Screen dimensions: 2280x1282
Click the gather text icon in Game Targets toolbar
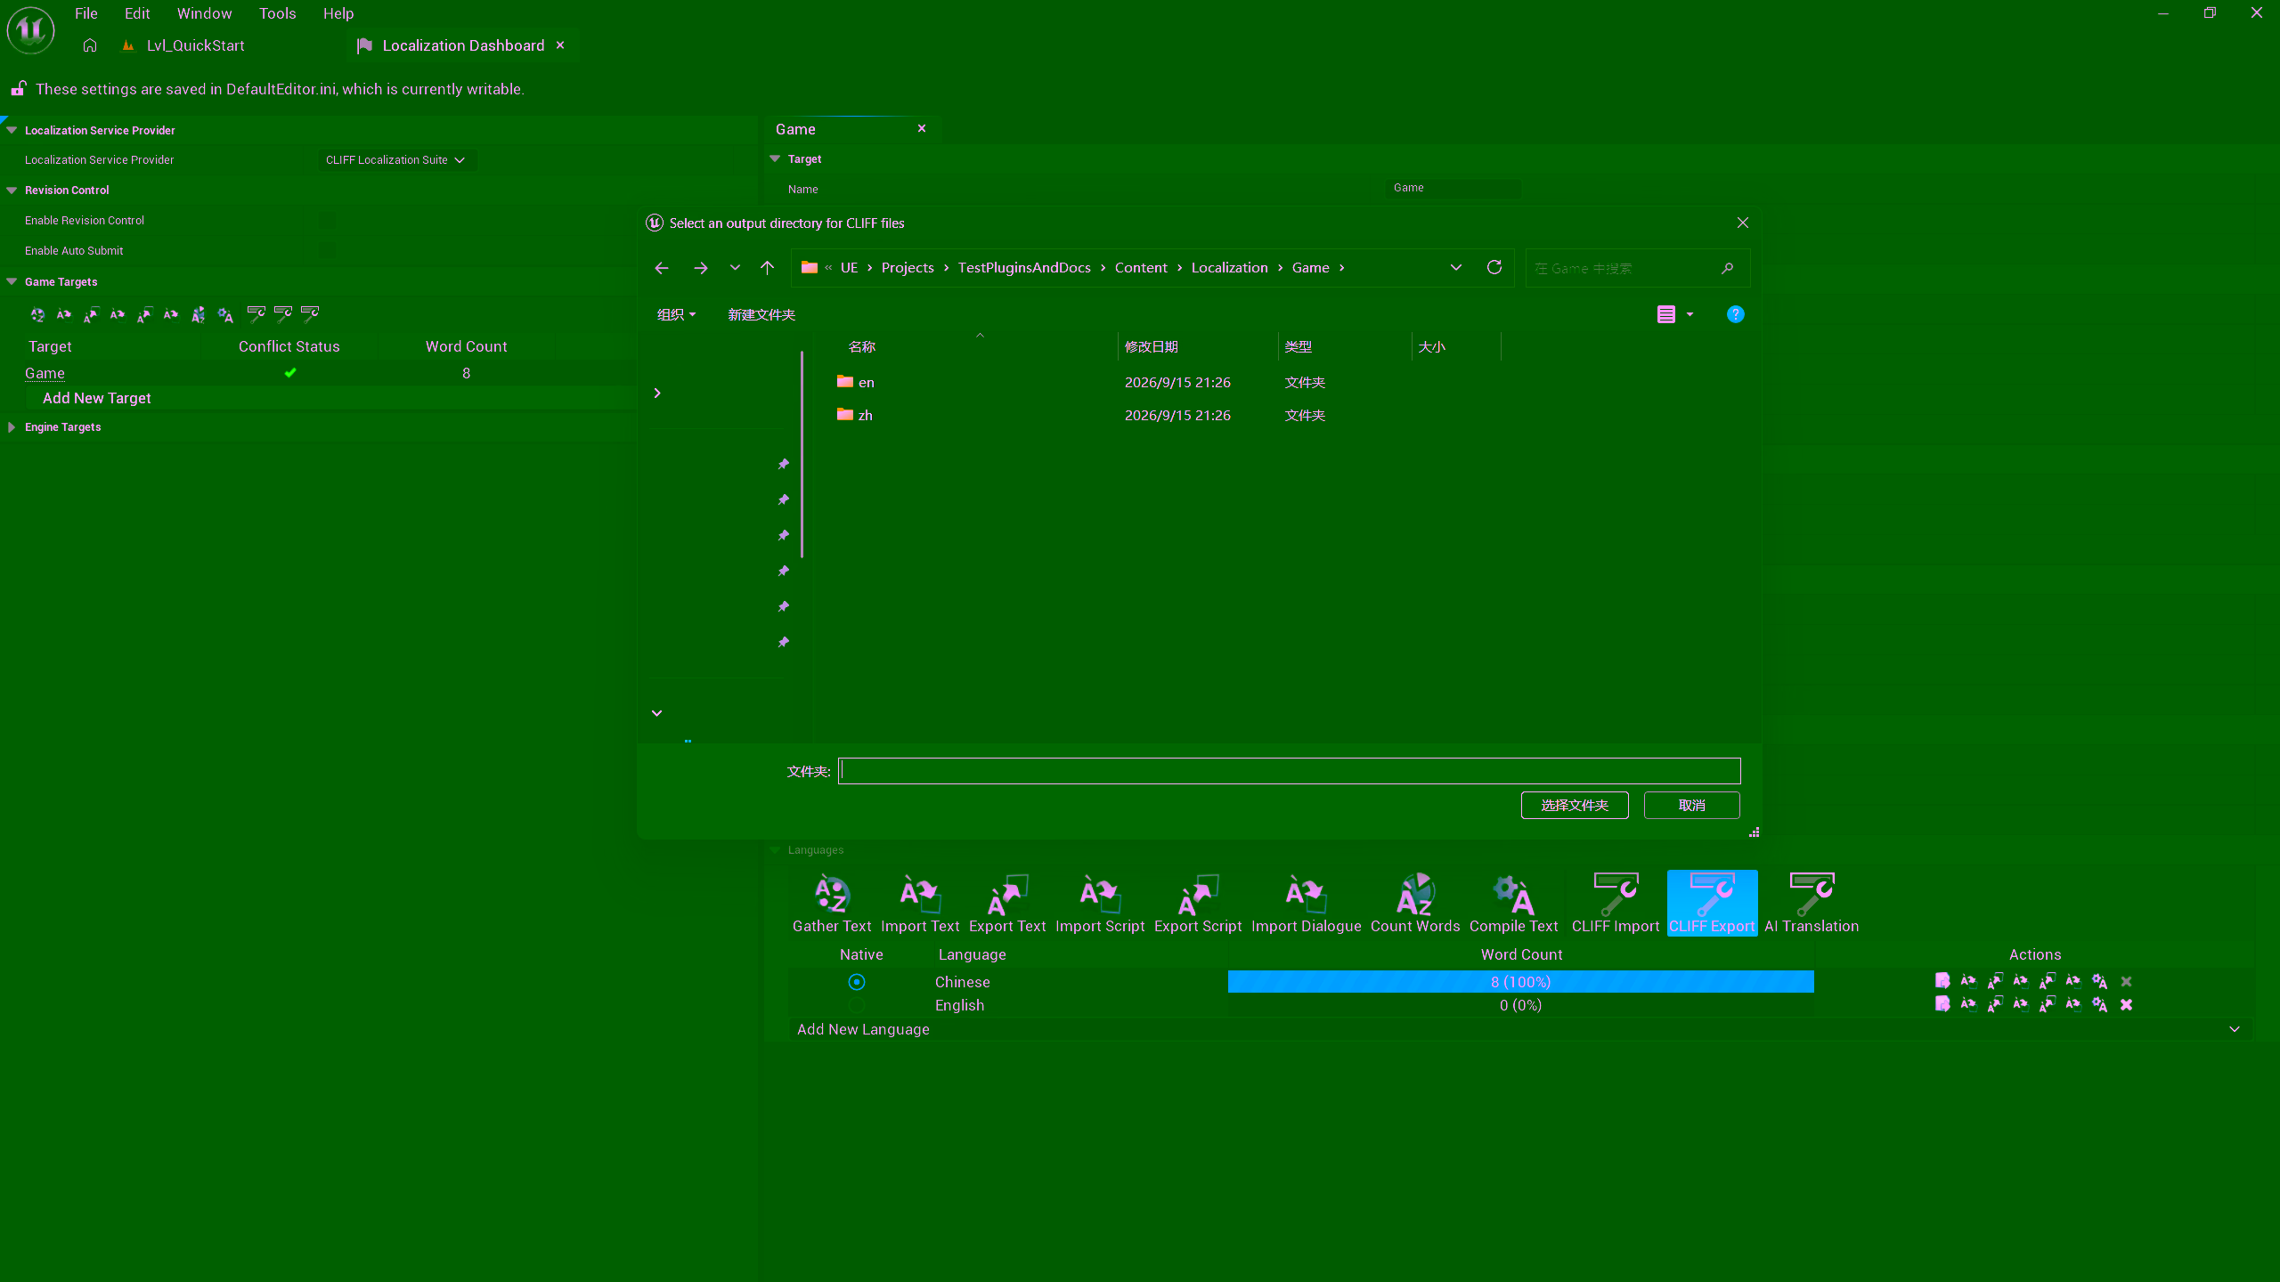click(x=37, y=314)
